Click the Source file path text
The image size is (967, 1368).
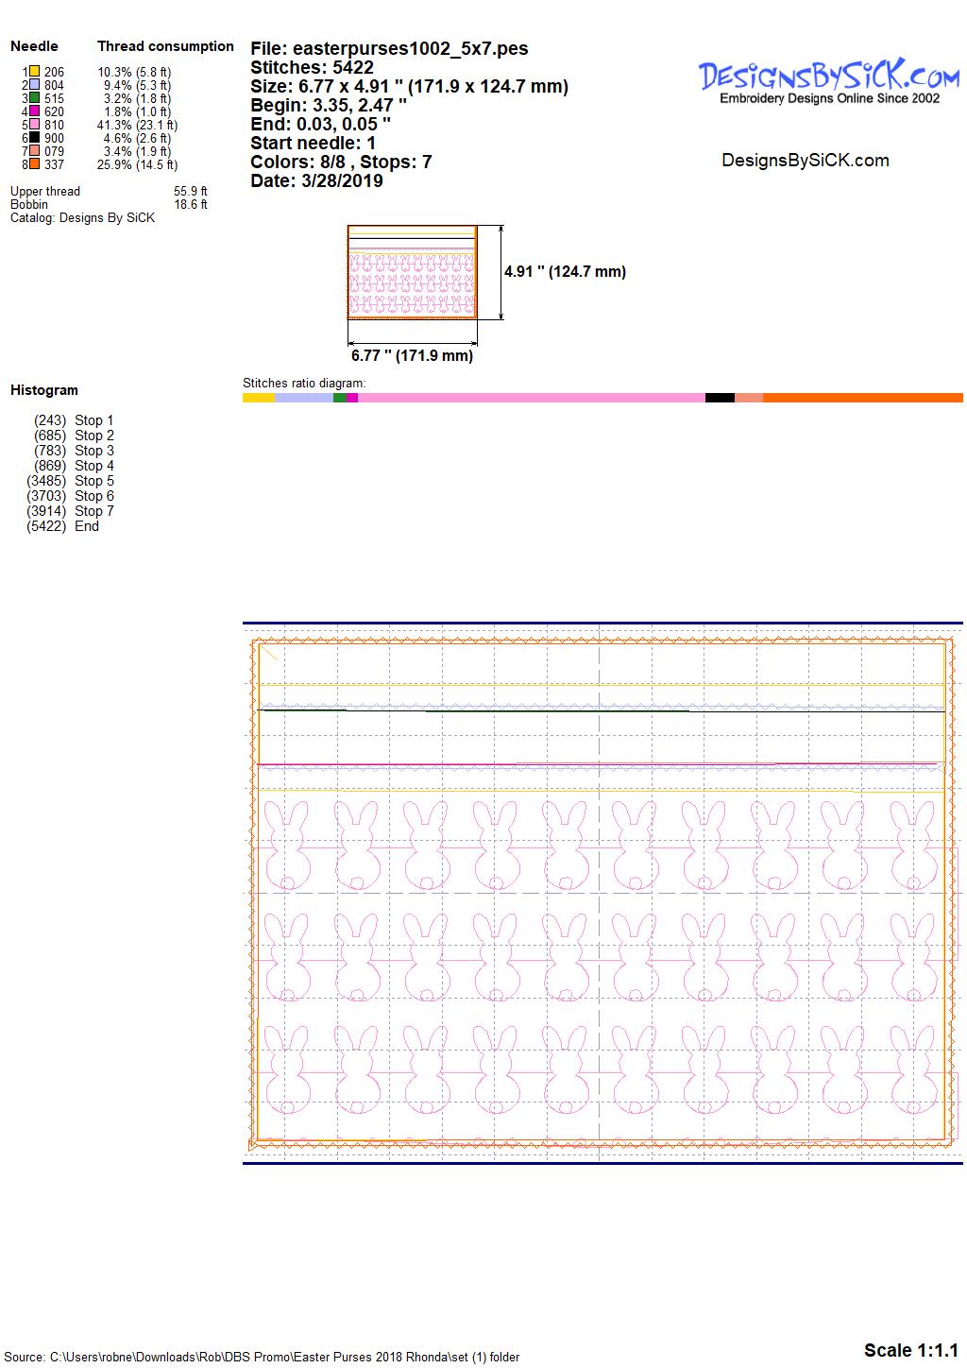pyautogui.click(x=263, y=1357)
